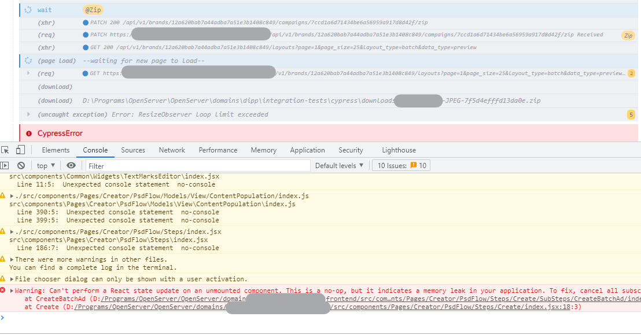Image resolution: width=641 pixels, height=335 pixels.
Task: Toggle the device toolbar
Action: [20, 150]
